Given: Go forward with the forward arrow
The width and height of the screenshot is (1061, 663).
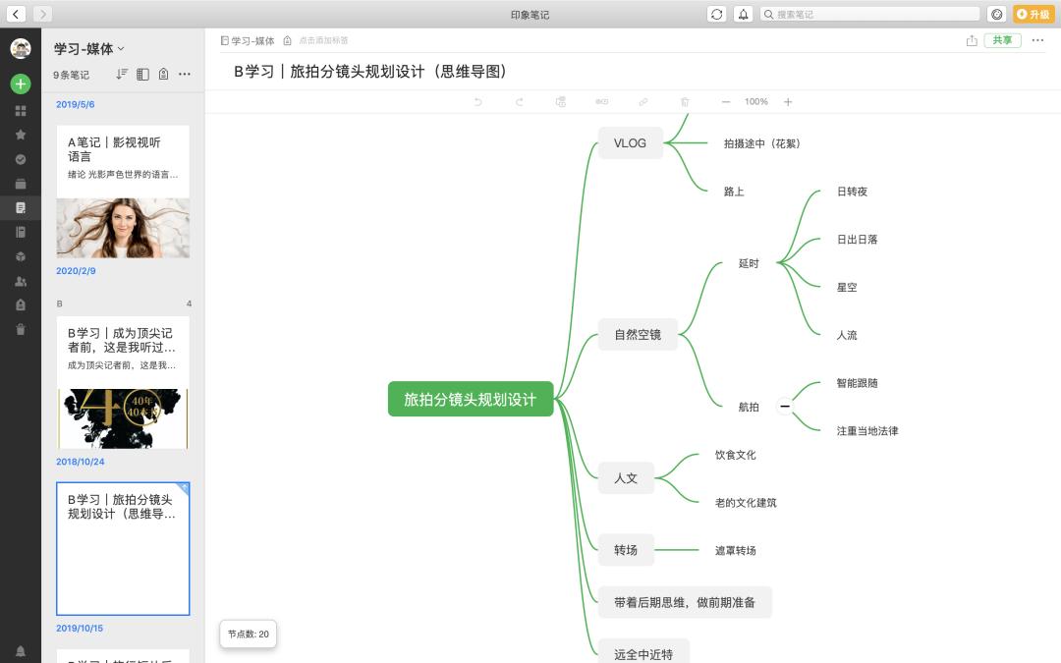Looking at the screenshot, I should point(42,14).
